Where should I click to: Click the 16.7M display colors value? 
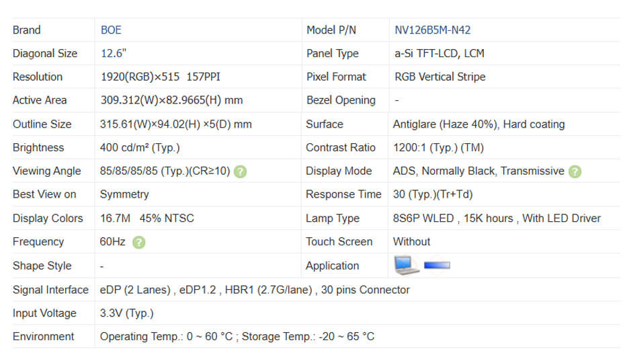(x=147, y=218)
